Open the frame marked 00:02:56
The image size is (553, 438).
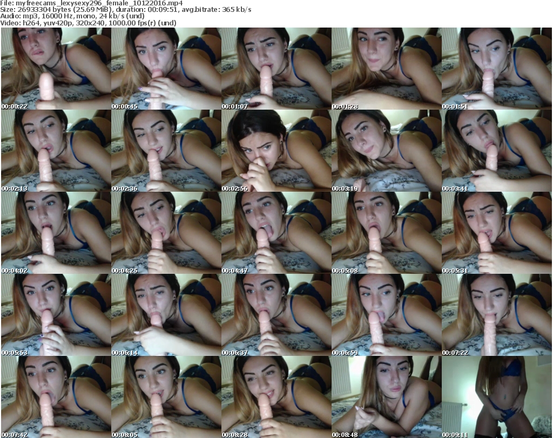pos(276,151)
